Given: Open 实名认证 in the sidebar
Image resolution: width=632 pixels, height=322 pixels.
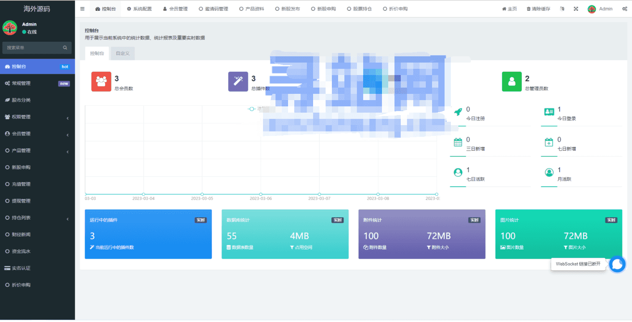Looking at the screenshot, I should click(38, 268).
